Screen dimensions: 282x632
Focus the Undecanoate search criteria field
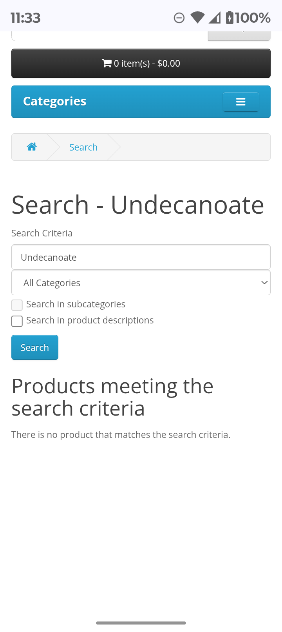[141, 257]
